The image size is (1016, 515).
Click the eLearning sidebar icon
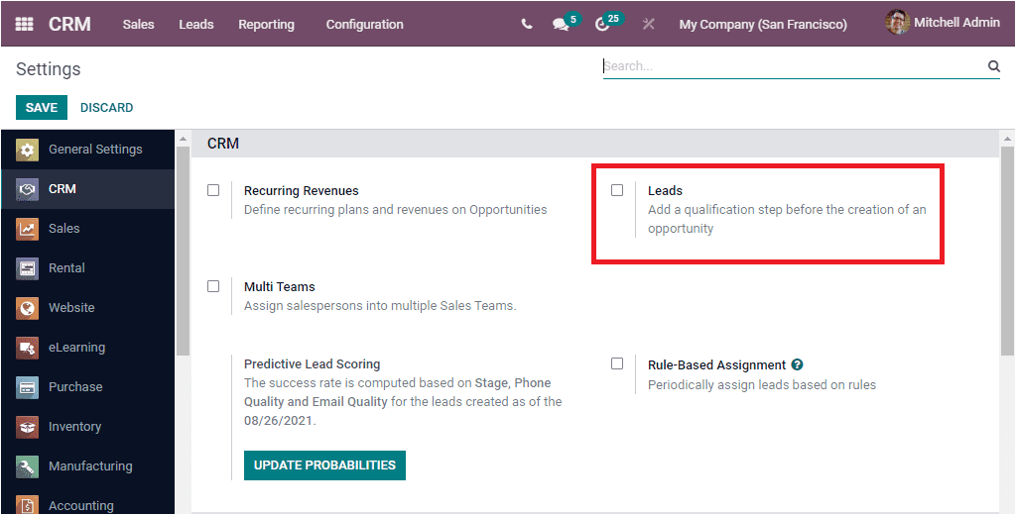(x=27, y=348)
